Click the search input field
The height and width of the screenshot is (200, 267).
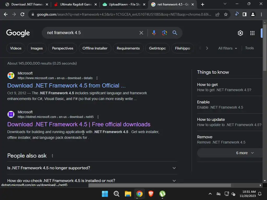point(92,33)
